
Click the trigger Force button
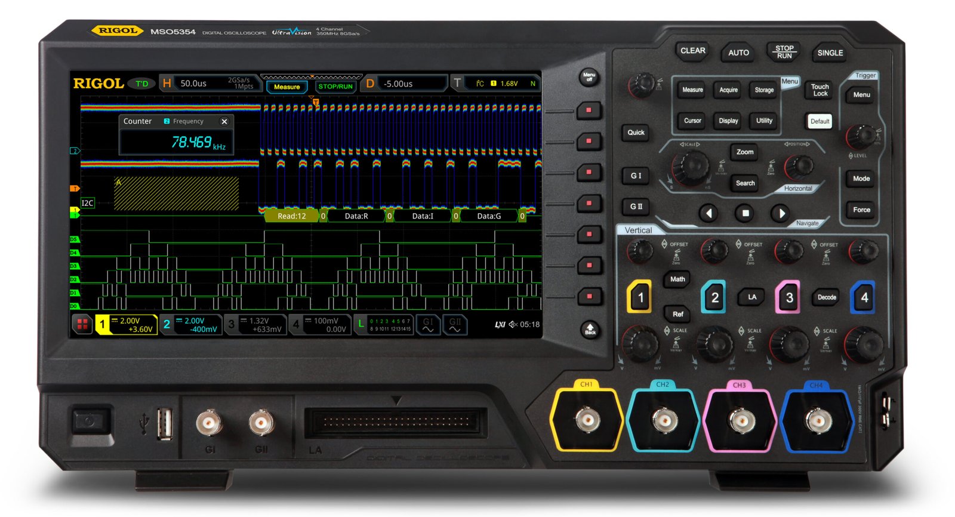[x=861, y=210]
